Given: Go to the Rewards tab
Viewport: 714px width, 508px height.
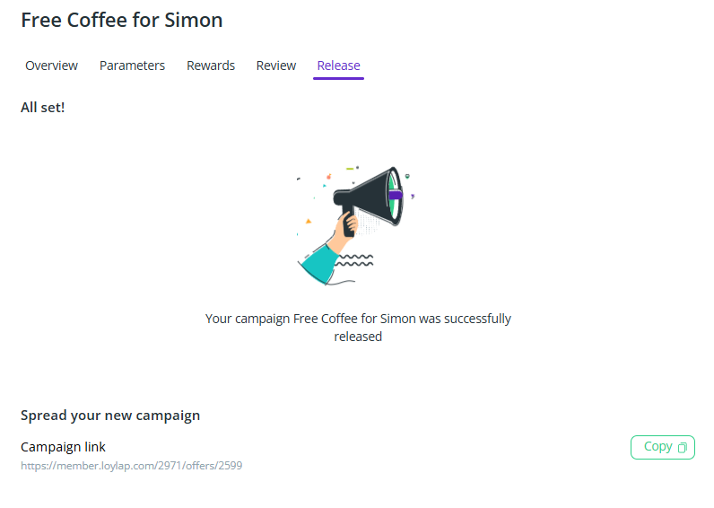Looking at the screenshot, I should (x=211, y=66).
